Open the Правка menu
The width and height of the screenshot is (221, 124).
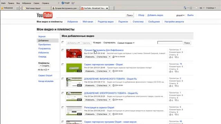coord(11,3)
